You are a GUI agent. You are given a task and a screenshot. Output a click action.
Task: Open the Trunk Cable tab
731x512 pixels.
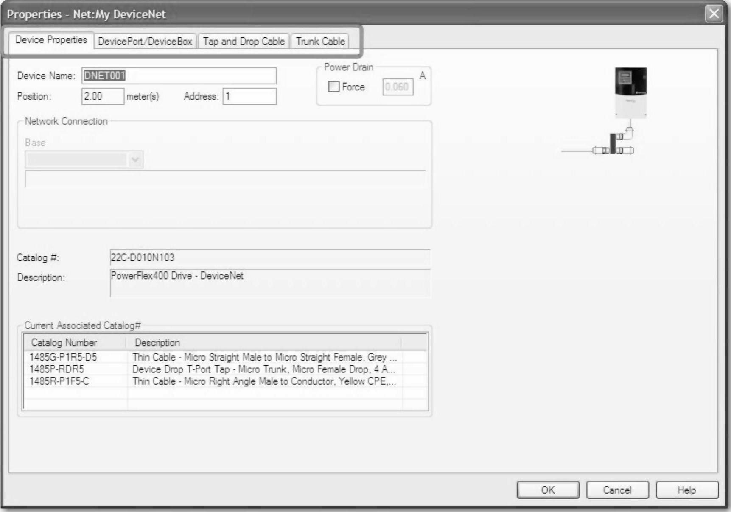[x=320, y=41]
